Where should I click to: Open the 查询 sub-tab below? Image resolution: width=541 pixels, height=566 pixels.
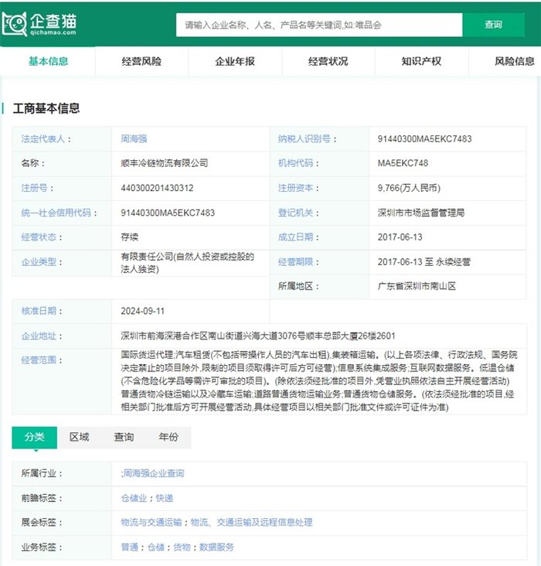coord(124,437)
